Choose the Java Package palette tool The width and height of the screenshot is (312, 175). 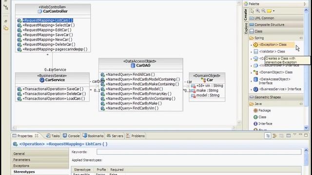point(262,110)
